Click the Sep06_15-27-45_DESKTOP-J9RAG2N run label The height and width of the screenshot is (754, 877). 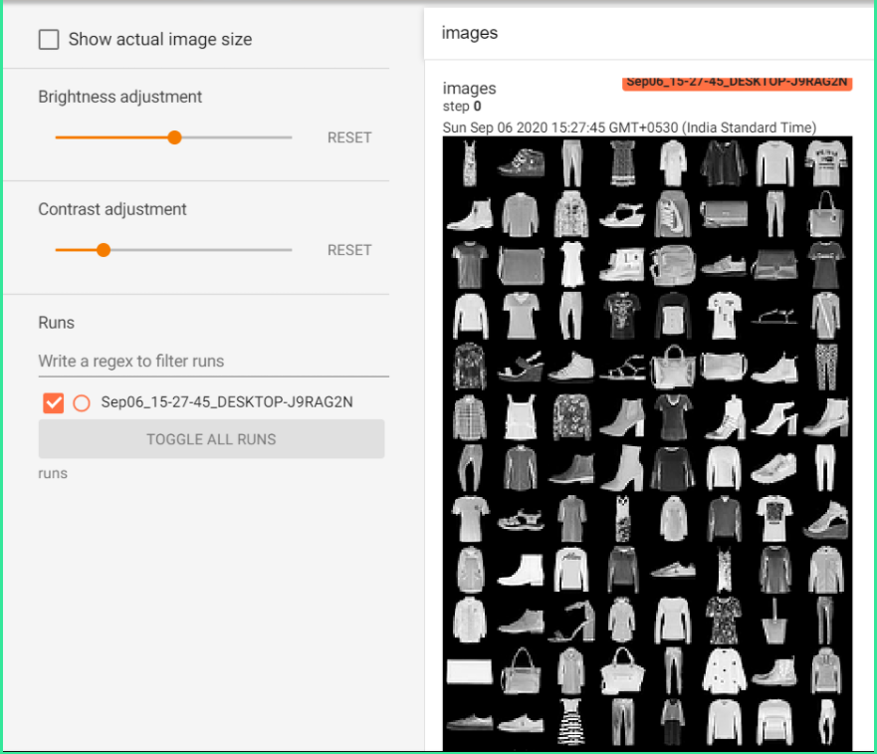point(227,402)
